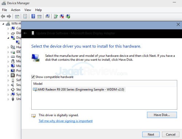Click the Computer category icon

point(13,28)
